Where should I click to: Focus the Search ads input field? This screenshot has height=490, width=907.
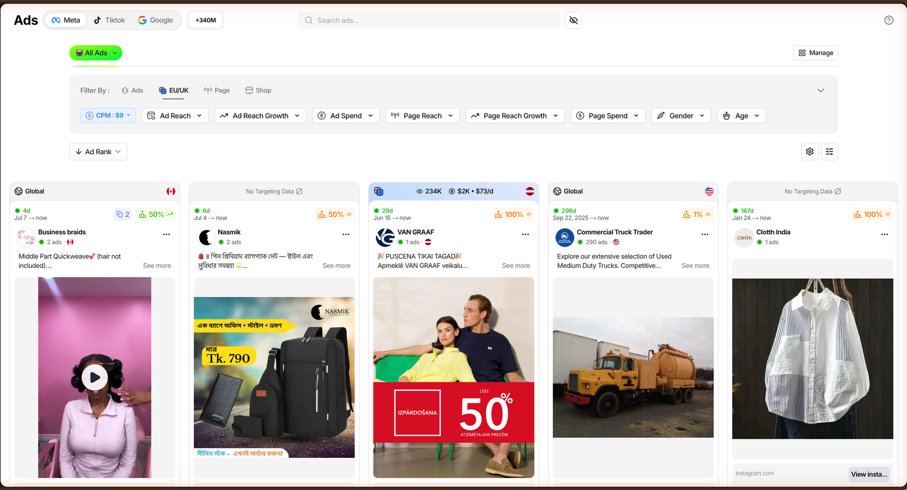coord(429,20)
